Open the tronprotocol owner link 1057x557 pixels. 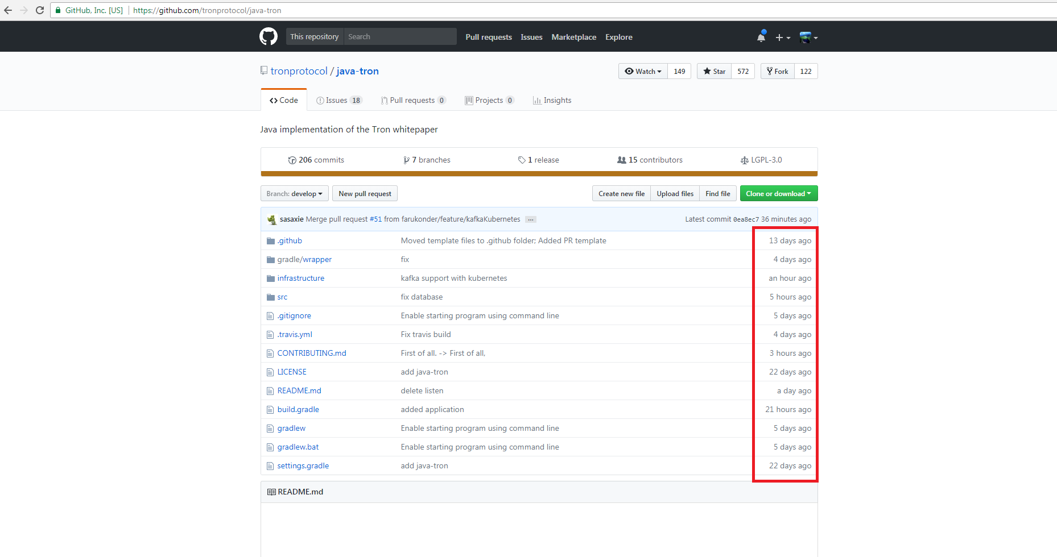point(299,71)
